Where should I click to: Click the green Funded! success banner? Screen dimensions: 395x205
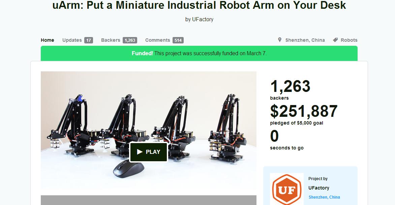click(x=199, y=53)
